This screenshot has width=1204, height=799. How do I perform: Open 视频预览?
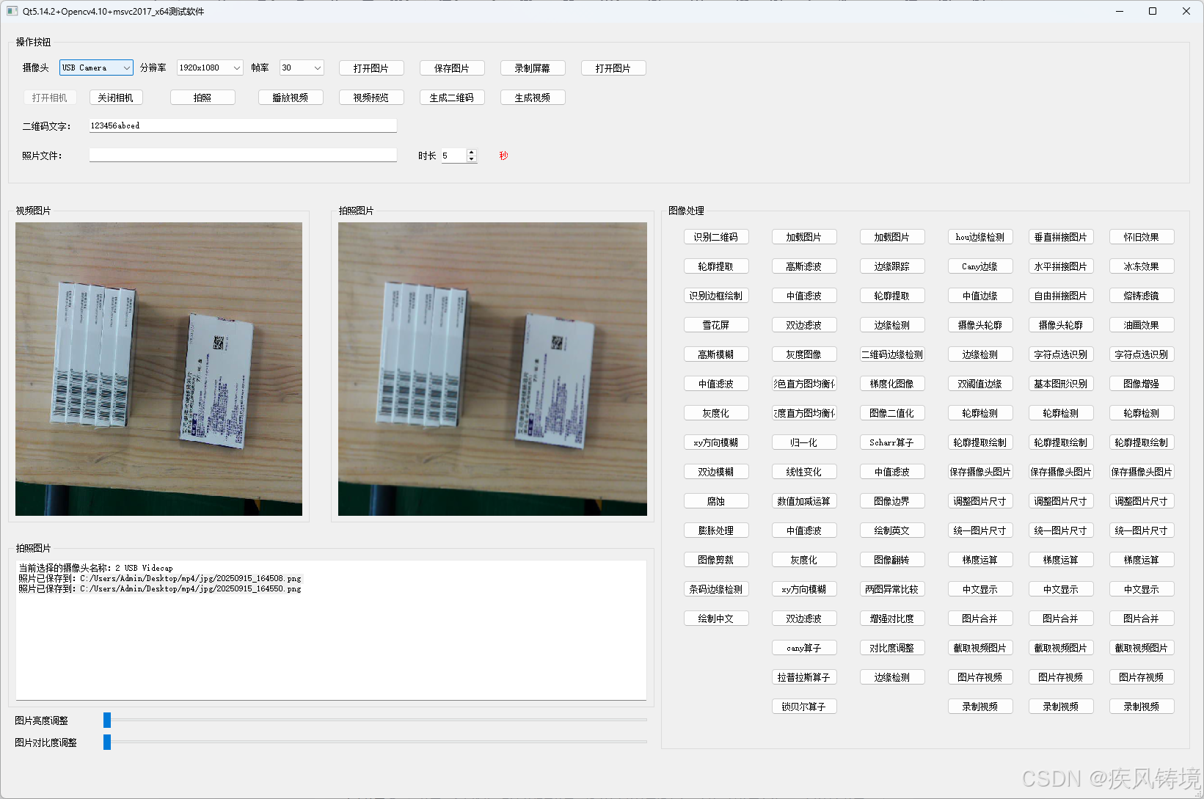[371, 98]
